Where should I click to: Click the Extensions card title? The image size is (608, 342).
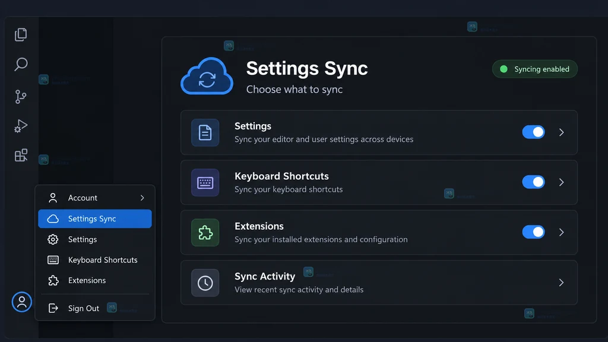click(x=259, y=226)
